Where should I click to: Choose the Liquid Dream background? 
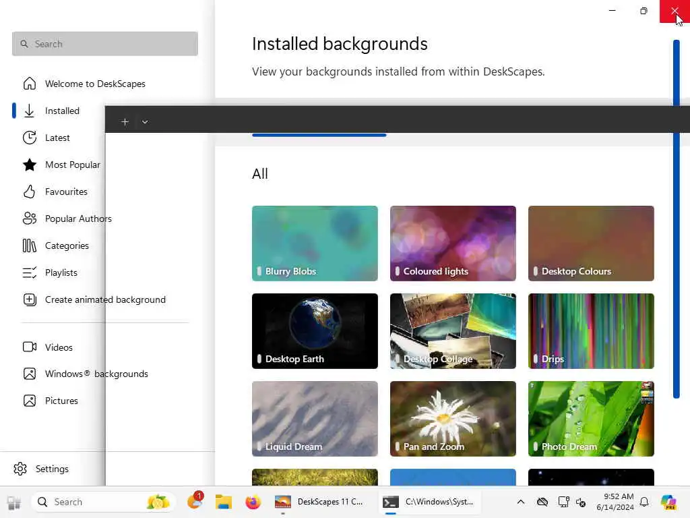click(x=315, y=418)
